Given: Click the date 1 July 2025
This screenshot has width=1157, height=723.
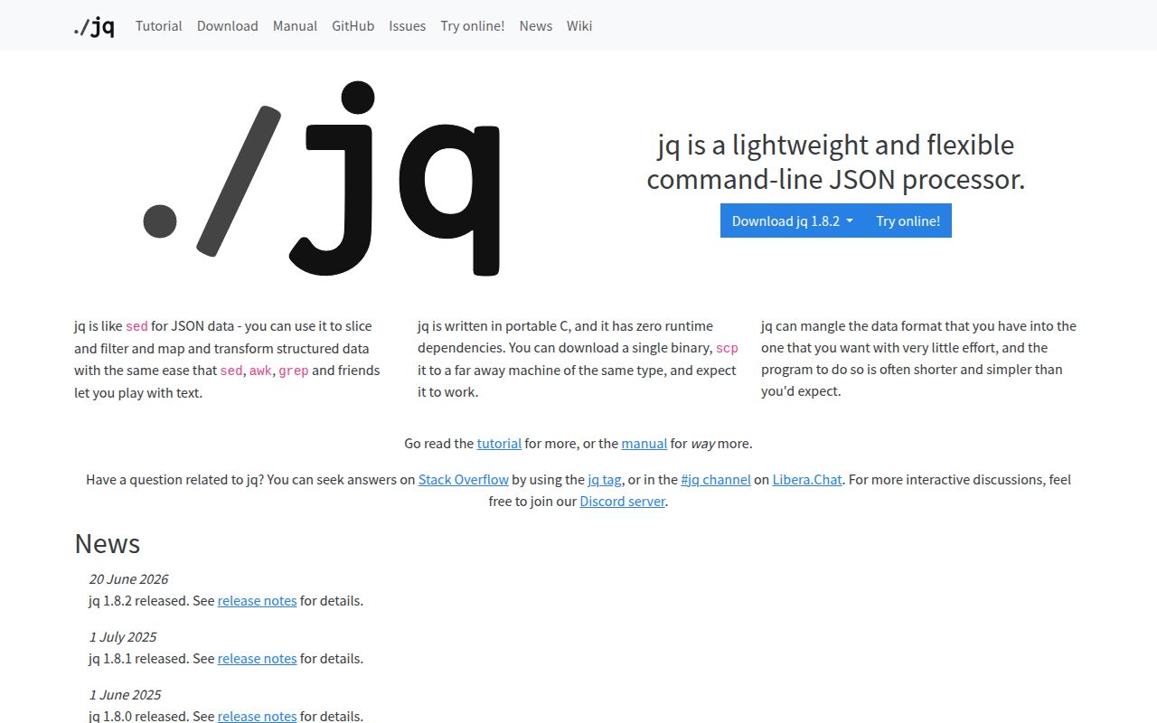Looking at the screenshot, I should click(123, 637).
